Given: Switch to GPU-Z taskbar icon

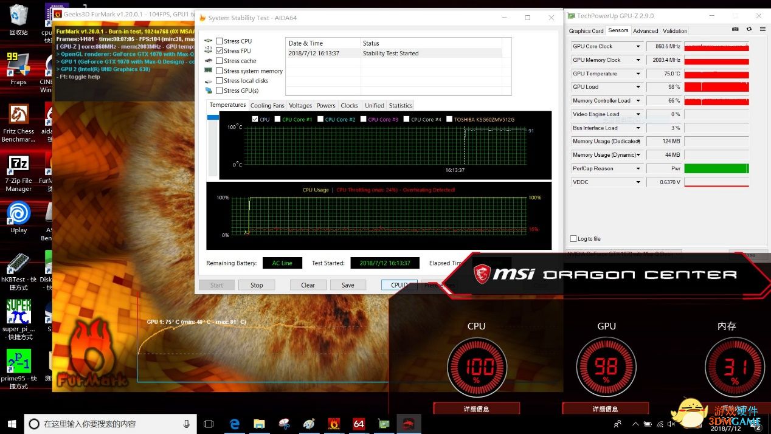Looking at the screenshot, I should pyautogui.click(x=384, y=424).
